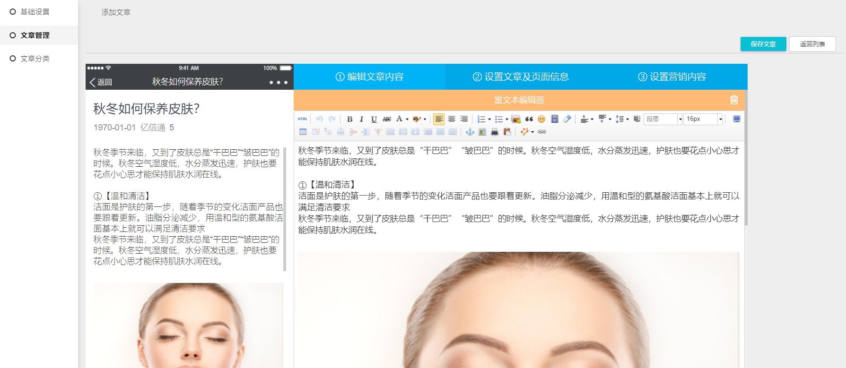846x368 pixels.
Task: Click the font color A icon
Action: pyautogui.click(x=400, y=119)
